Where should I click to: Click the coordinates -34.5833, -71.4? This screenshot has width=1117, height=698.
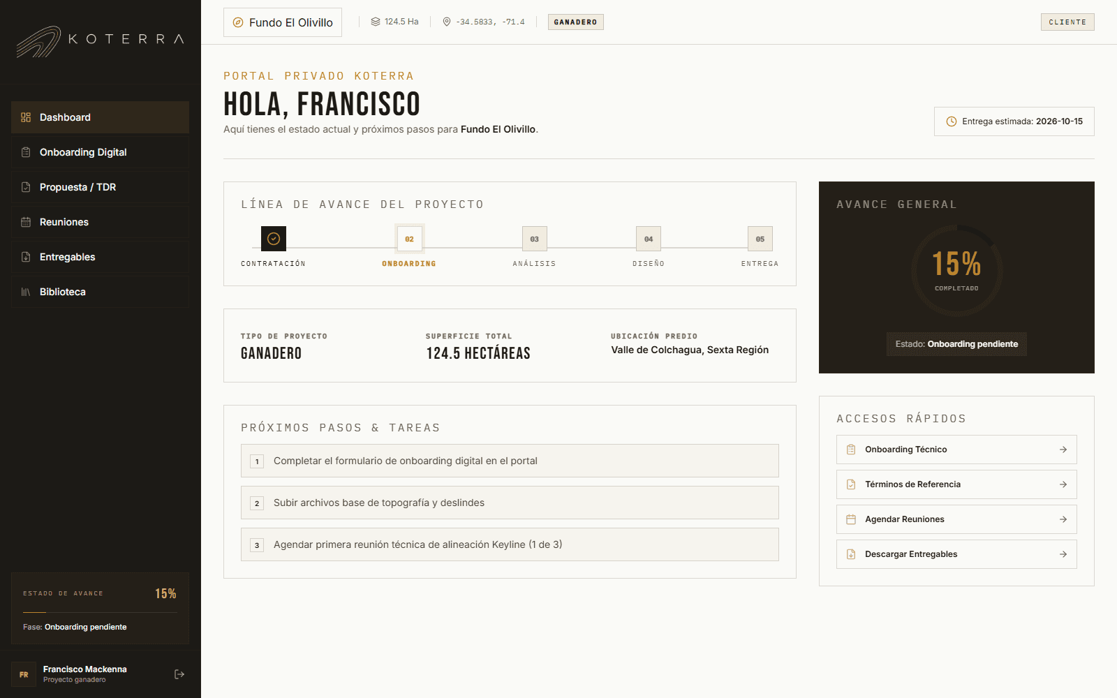click(490, 22)
